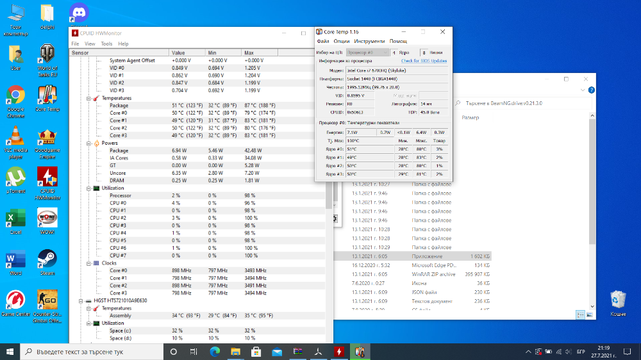Image resolution: width=641 pixels, height=360 pixels.
Task: Collapse the Temperatures node under the HGST drive
Action: point(88,308)
